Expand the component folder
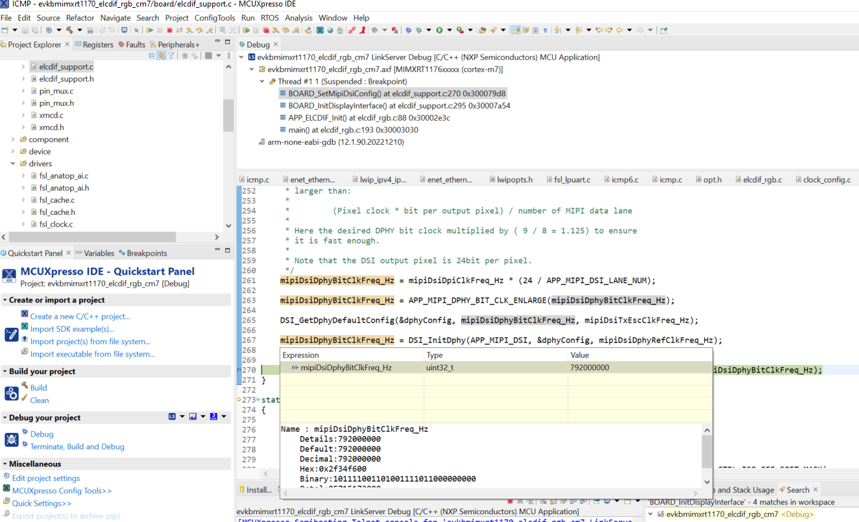Image resolution: width=859 pixels, height=522 pixels. coord(14,139)
